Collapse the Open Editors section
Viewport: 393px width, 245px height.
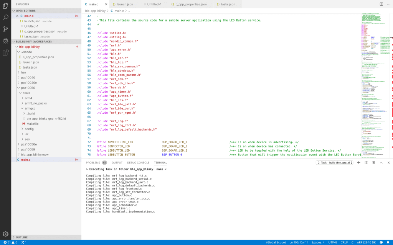(x=26, y=11)
